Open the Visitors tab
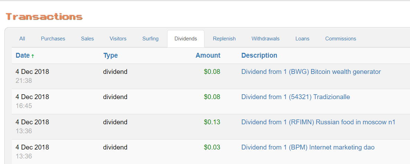The image size is (410, 164). point(118,39)
